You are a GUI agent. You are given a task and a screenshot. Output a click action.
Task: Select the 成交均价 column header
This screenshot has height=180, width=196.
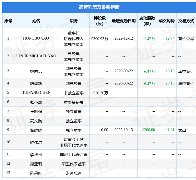(x=167, y=21)
